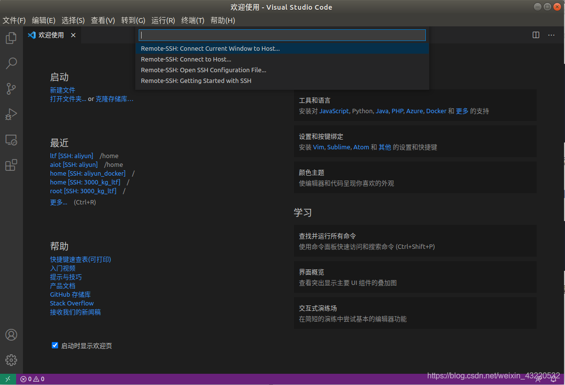Image resolution: width=565 pixels, height=385 pixels.
Task: Click the notifications bell in status bar
Action: (553, 379)
